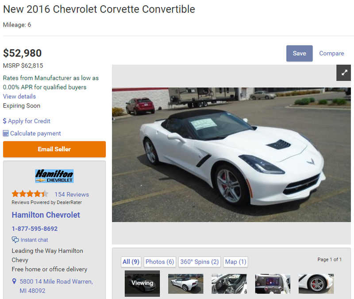The width and height of the screenshot is (354, 299).
Task: Click the Hamilton Chevrolet dealer logo
Action: (54, 176)
